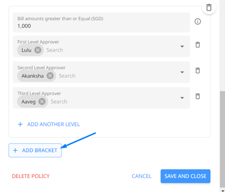Open info tooltip for bill amount
Viewport: 225px width, 192px height.
pyautogui.click(x=197, y=22)
